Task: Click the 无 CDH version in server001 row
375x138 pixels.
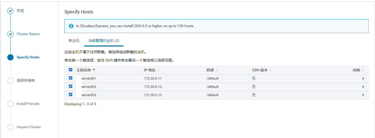Action: [254, 79]
